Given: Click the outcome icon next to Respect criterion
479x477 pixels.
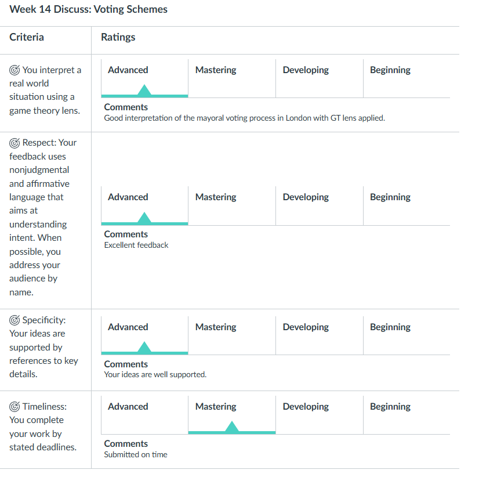Looking at the screenshot, I should (14, 143).
